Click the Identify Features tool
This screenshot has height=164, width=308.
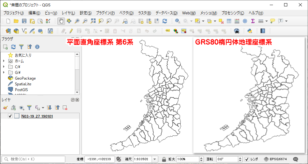[178, 21]
